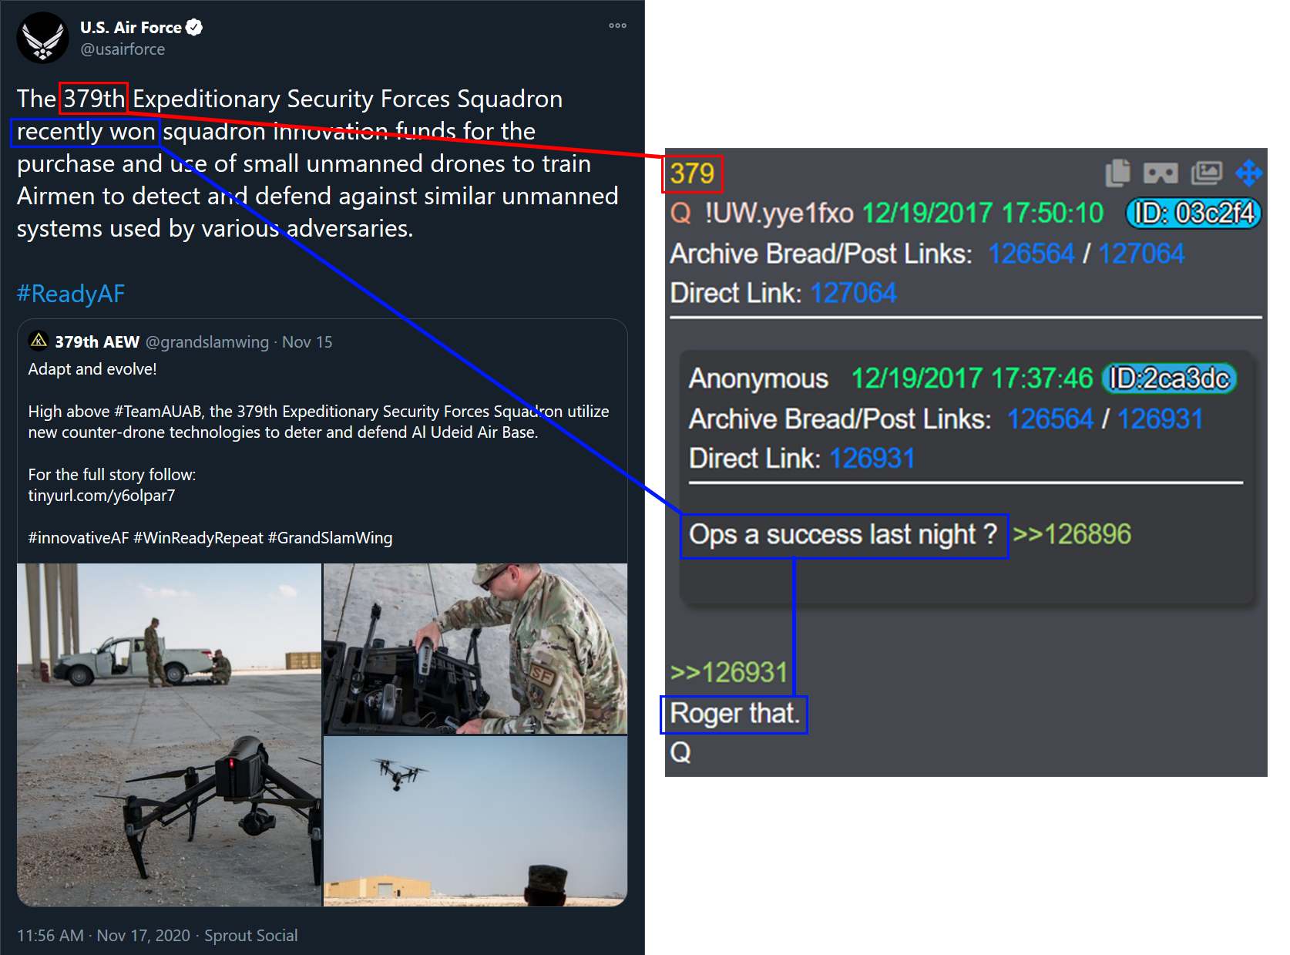Open direct link 126931
Viewport: 1290px width, 955px height.
tap(872, 459)
